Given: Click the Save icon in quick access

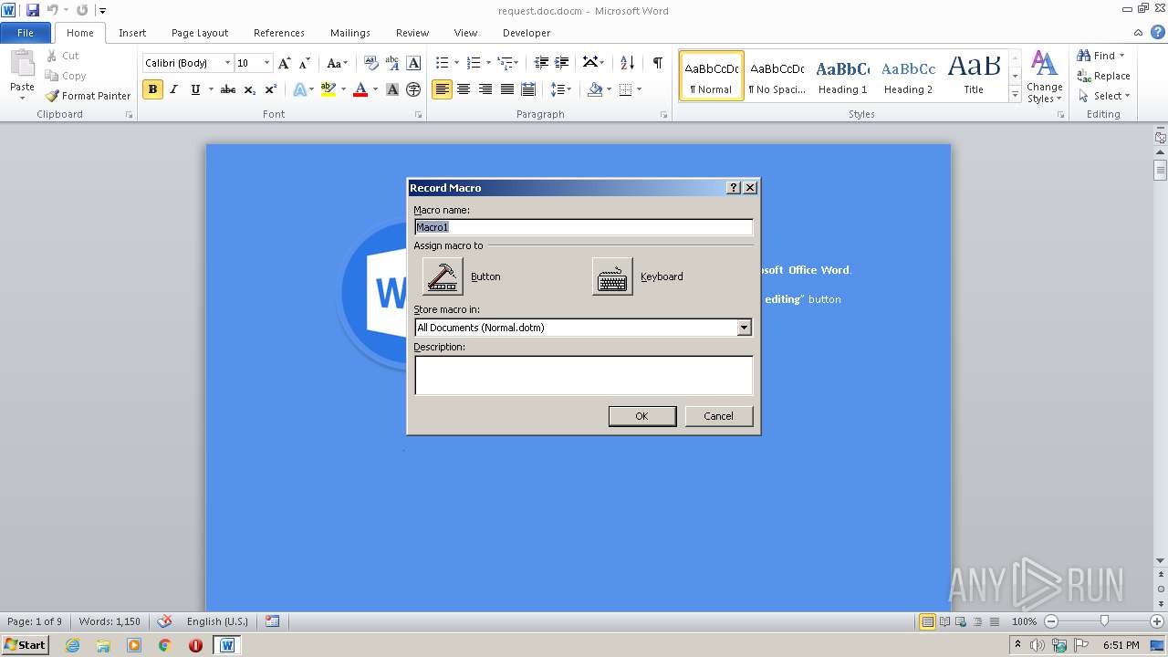Looking at the screenshot, I should click(33, 10).
